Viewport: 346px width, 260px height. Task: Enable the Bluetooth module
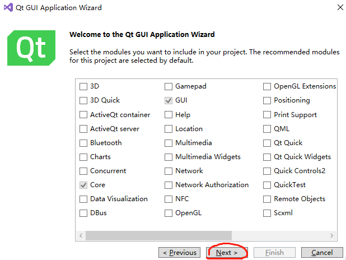tap(83, 143)
